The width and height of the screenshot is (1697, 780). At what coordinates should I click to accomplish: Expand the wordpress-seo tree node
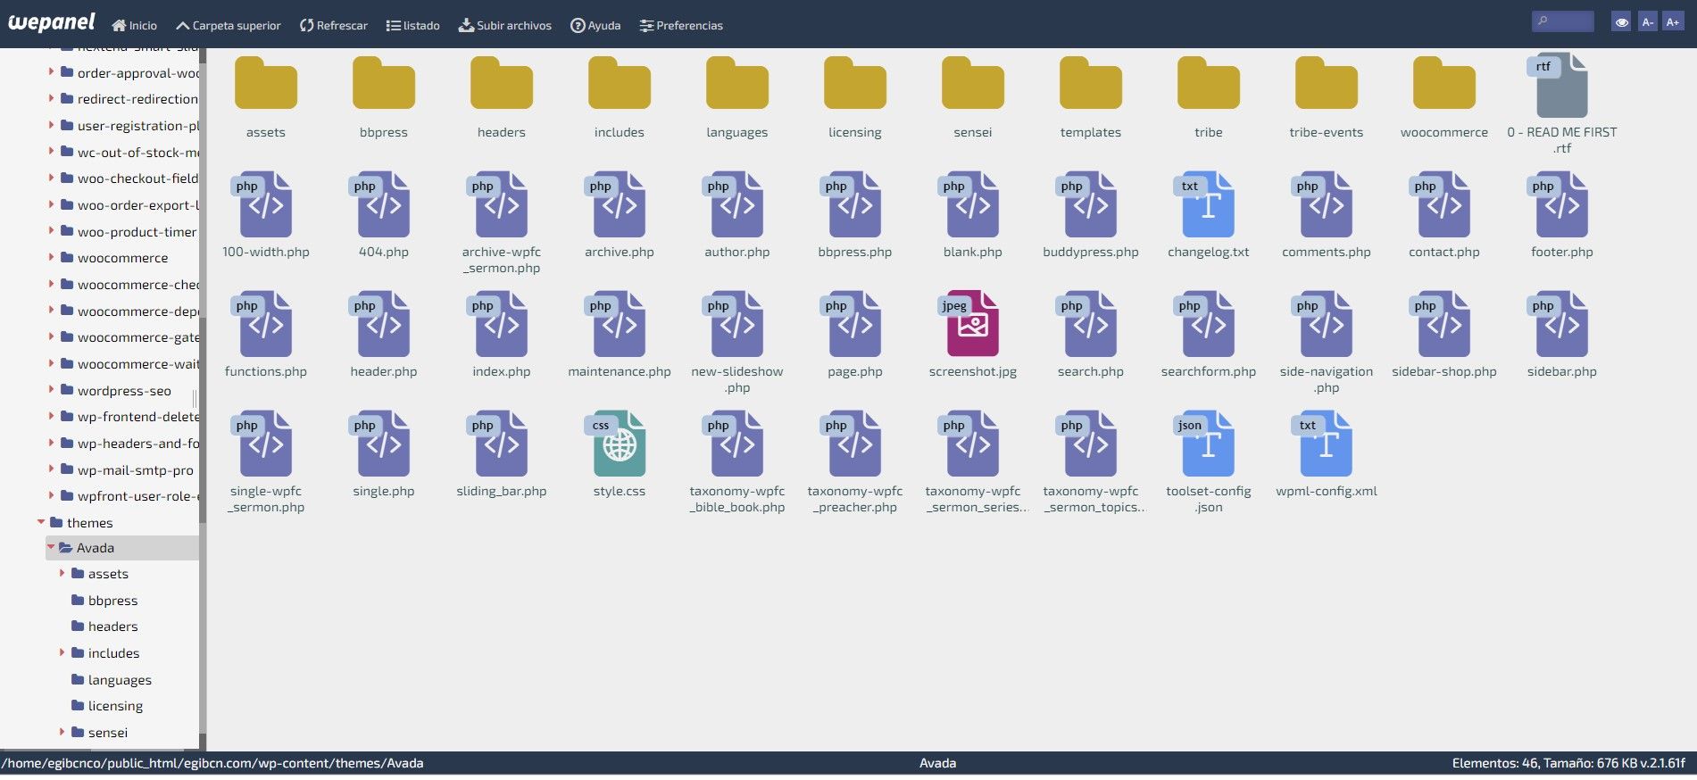tap(51, 390)
